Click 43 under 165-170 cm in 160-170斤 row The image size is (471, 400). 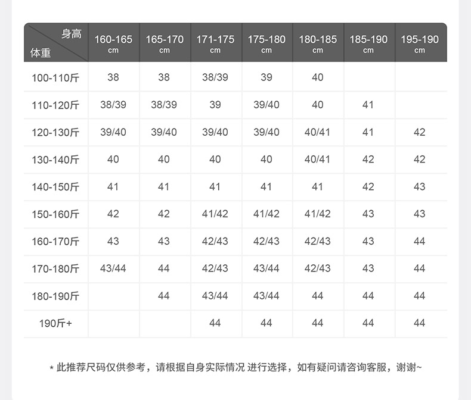tap(164, 241)
